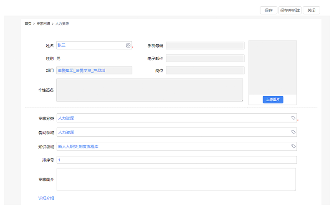Image resolution: width=334 pixels, height=209 pixels.
Task: Click into the 电子邮件 field
Action: 205,58
